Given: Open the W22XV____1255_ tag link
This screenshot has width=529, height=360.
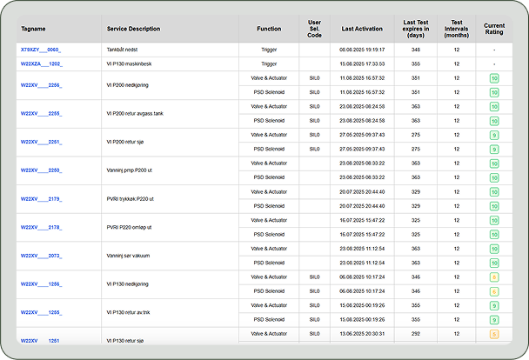Looking at the screenshot, I should (41, 312).
